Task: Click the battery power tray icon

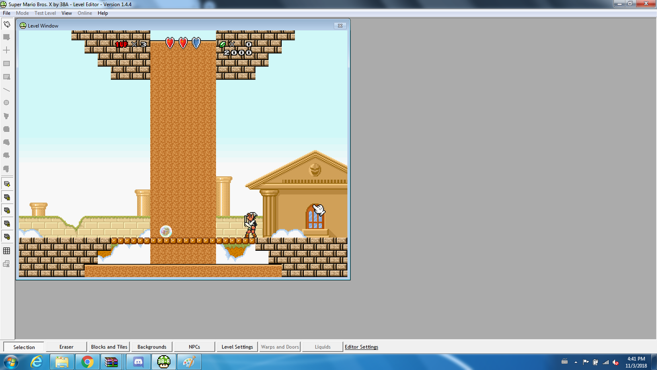Action: (596, 362)
